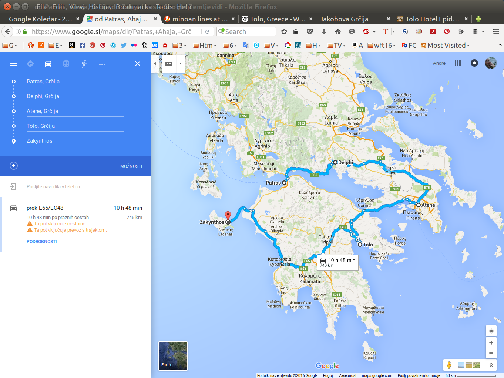Image resolution: width=504 pixels, height=378 pixels.
Task: Add a destination with plus circle
Action: click(14, 166)
